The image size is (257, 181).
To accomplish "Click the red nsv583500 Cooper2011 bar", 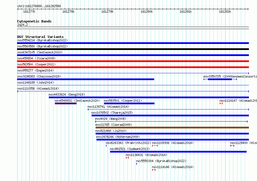I will [133, 67].
